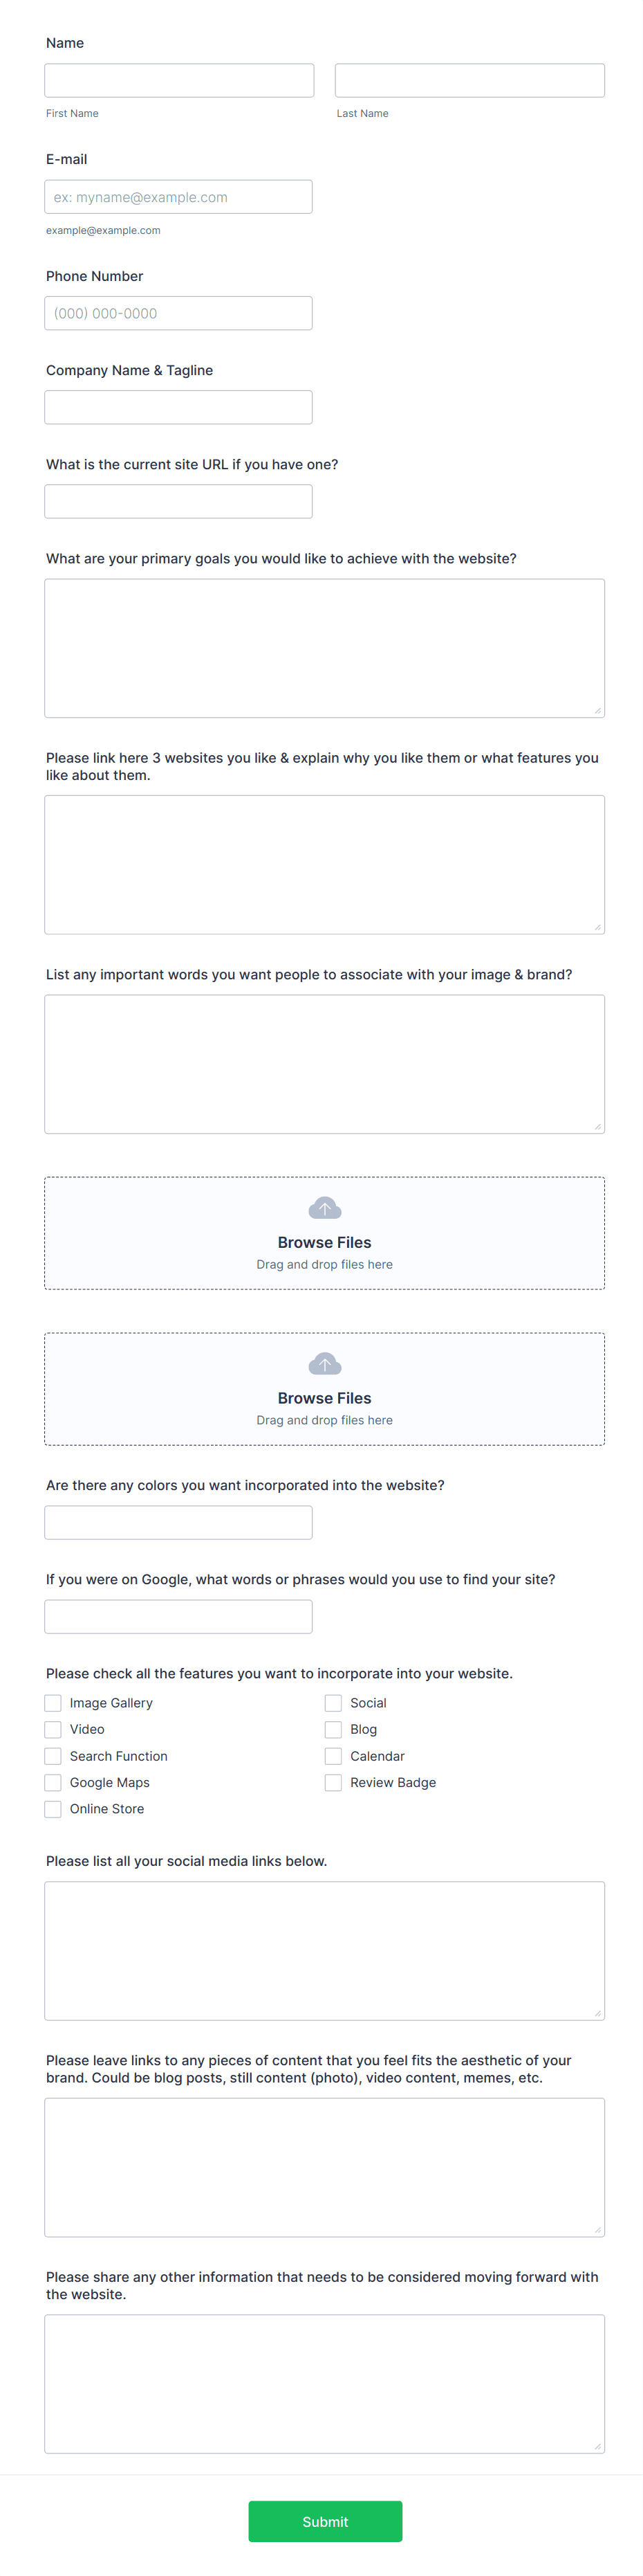Enable the Search Function checkbox

(53, 1755)
